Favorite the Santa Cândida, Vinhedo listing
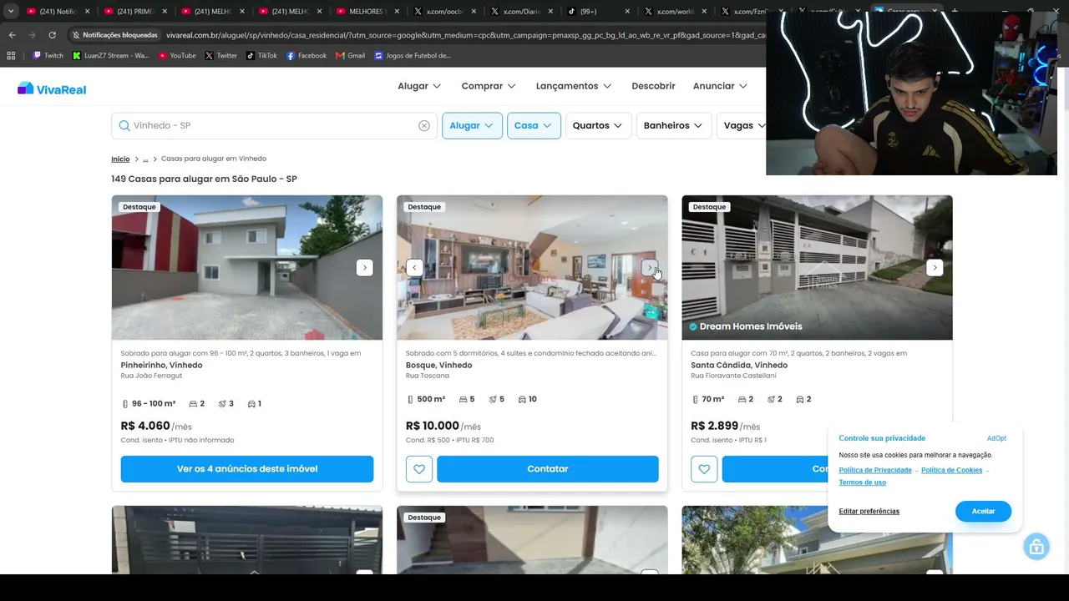The height and width of the screenshot is (601, 1069). [x=704, y=469]
